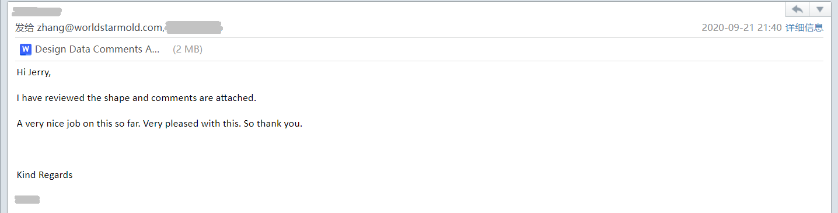Click the "Kind Regards" closing line
Screen dimensions: 838x213
pyautogui.click(x=45, y=175)
